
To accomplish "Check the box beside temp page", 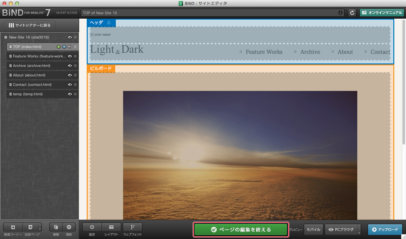I will point(75,94).
